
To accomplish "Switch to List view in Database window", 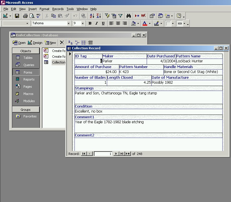I will [84, 42].
